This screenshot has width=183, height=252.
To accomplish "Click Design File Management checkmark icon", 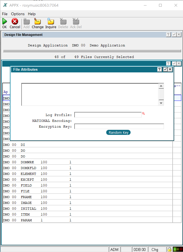I will (174, 34).
